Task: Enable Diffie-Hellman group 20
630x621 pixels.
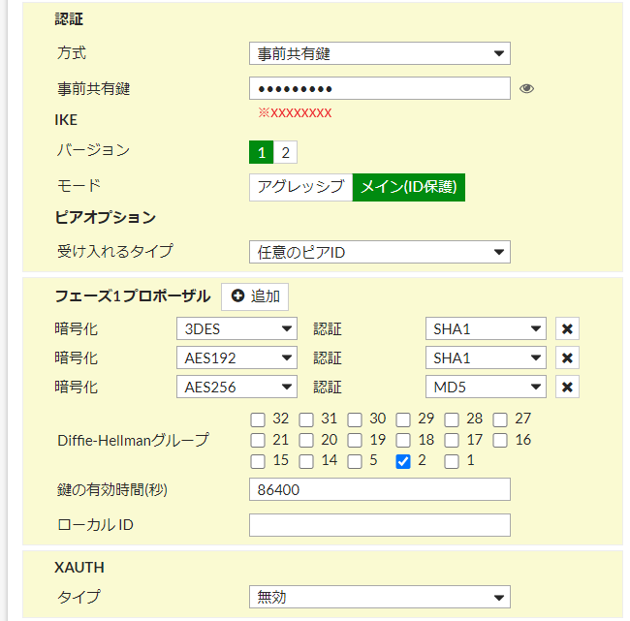Action: [x=306, y=441]
